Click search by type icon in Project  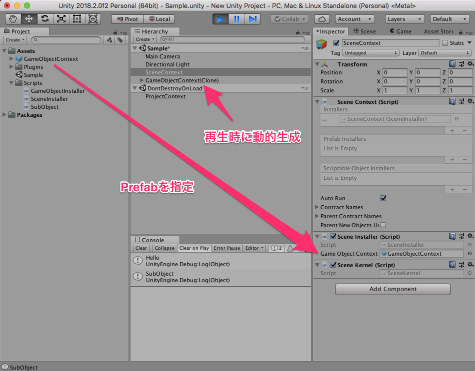pyautogui.click(x=109, y=39)
